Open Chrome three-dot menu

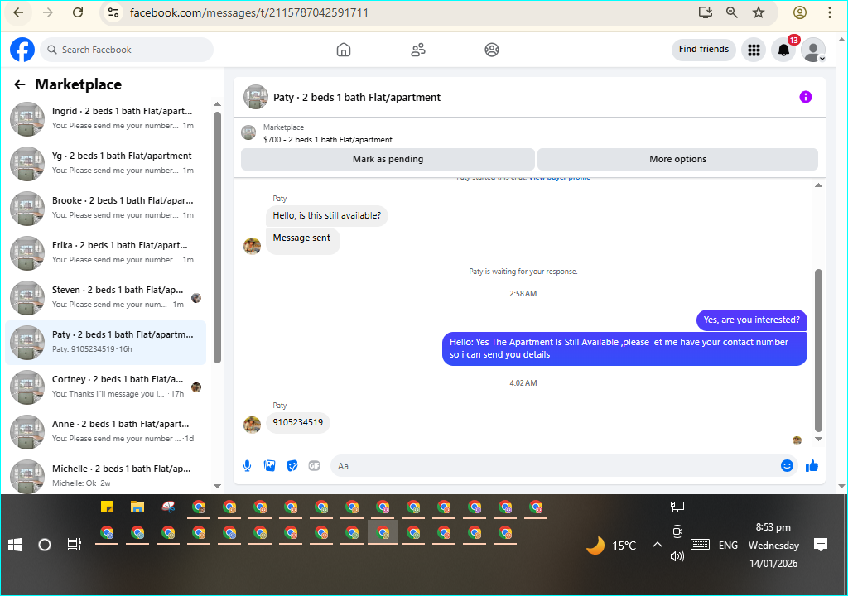830,12
